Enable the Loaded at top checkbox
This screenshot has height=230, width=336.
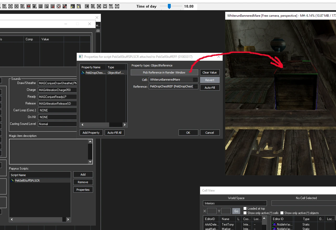245,209
